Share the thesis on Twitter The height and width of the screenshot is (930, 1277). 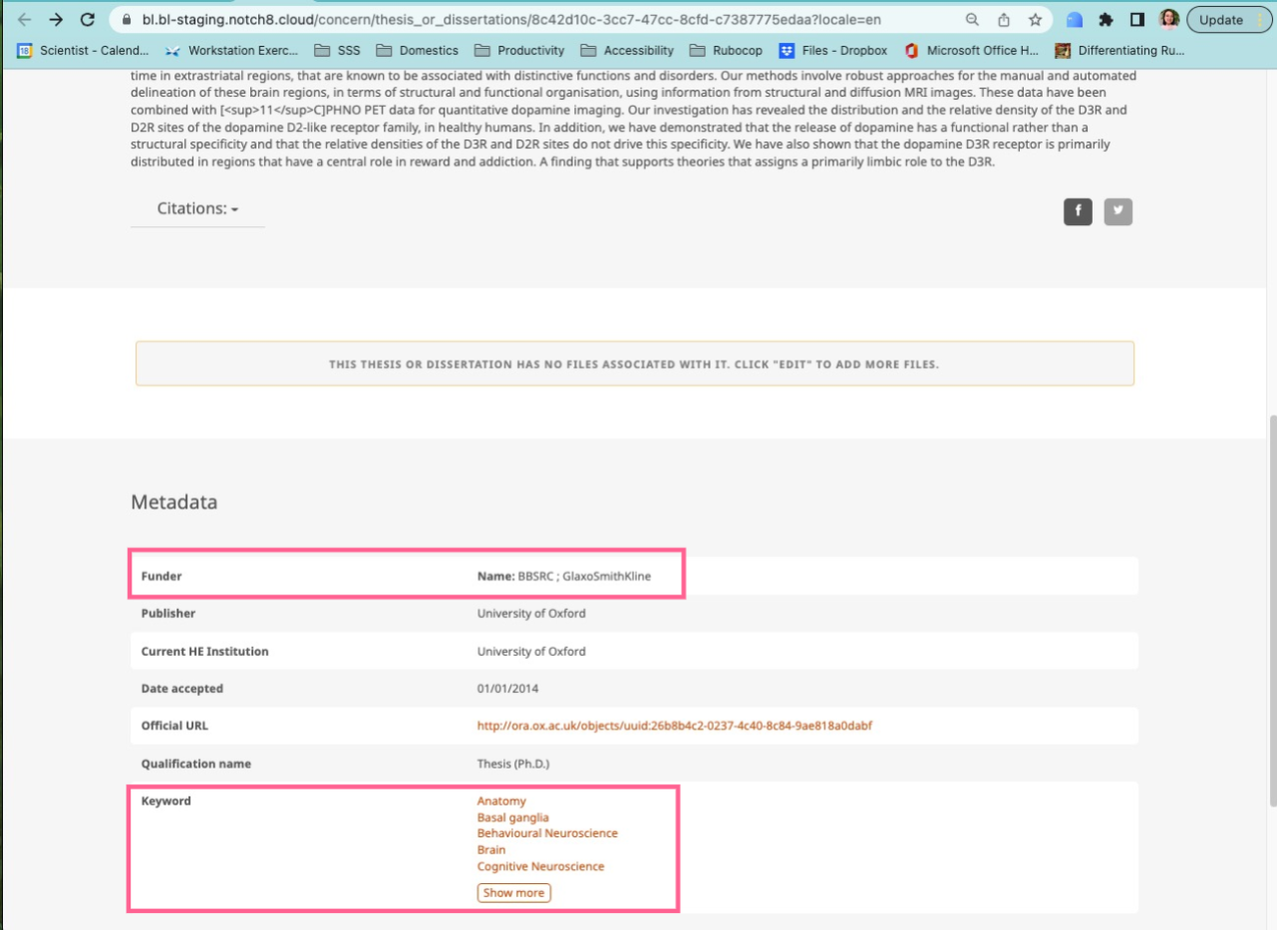(1118, 210)
